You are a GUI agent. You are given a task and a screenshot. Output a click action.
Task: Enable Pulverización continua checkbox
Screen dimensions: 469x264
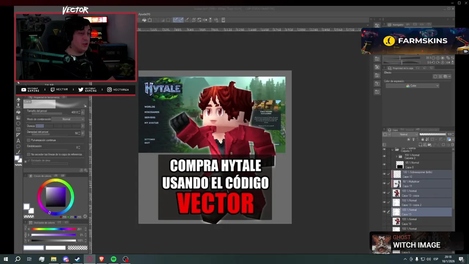(x=29, y=140)
